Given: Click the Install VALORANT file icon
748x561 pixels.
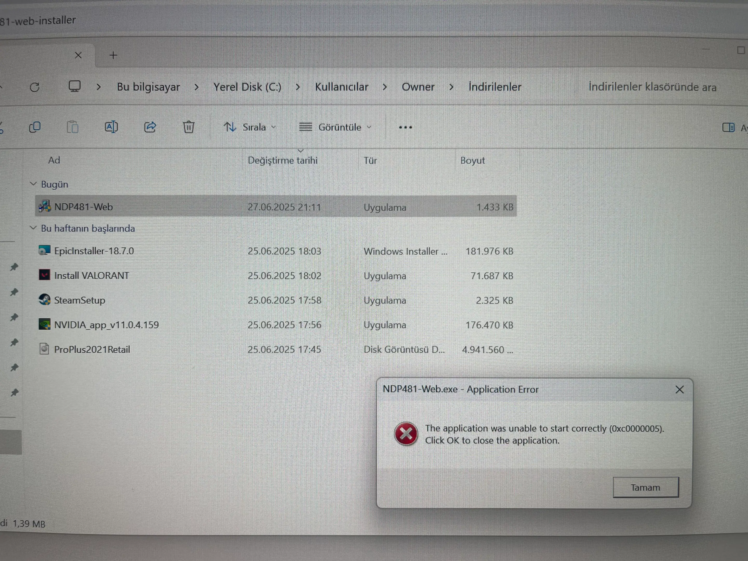Looking at the screenshot, I should tap(44, 275).
